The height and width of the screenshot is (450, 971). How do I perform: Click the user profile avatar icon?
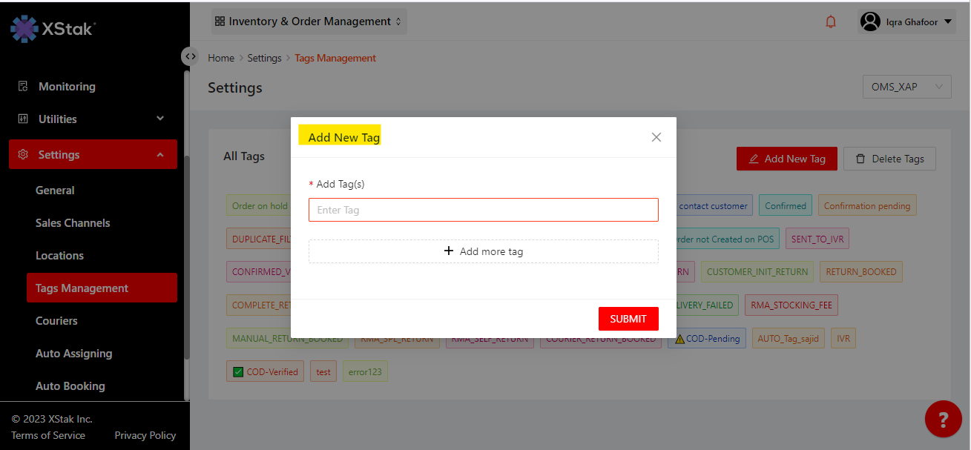point(870,22)
